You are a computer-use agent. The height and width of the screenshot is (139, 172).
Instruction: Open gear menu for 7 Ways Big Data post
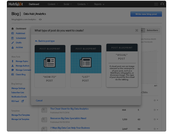coord(156,129)
